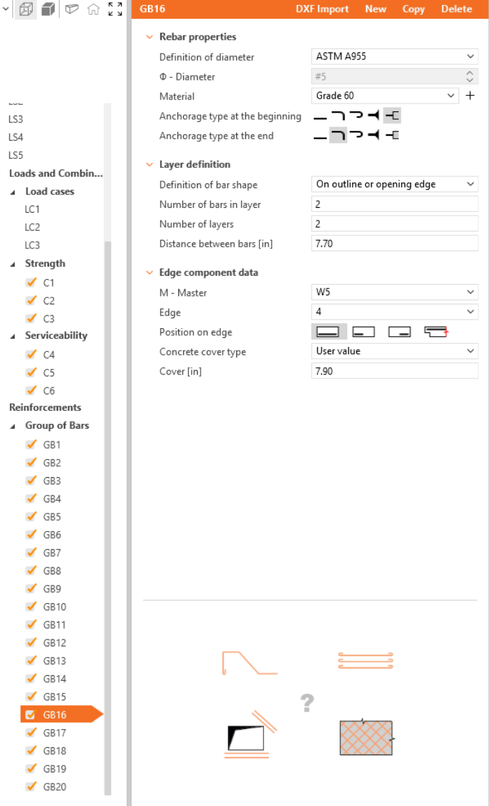Click the zoom-to-fit arrows icon

(x=115, y=10)
